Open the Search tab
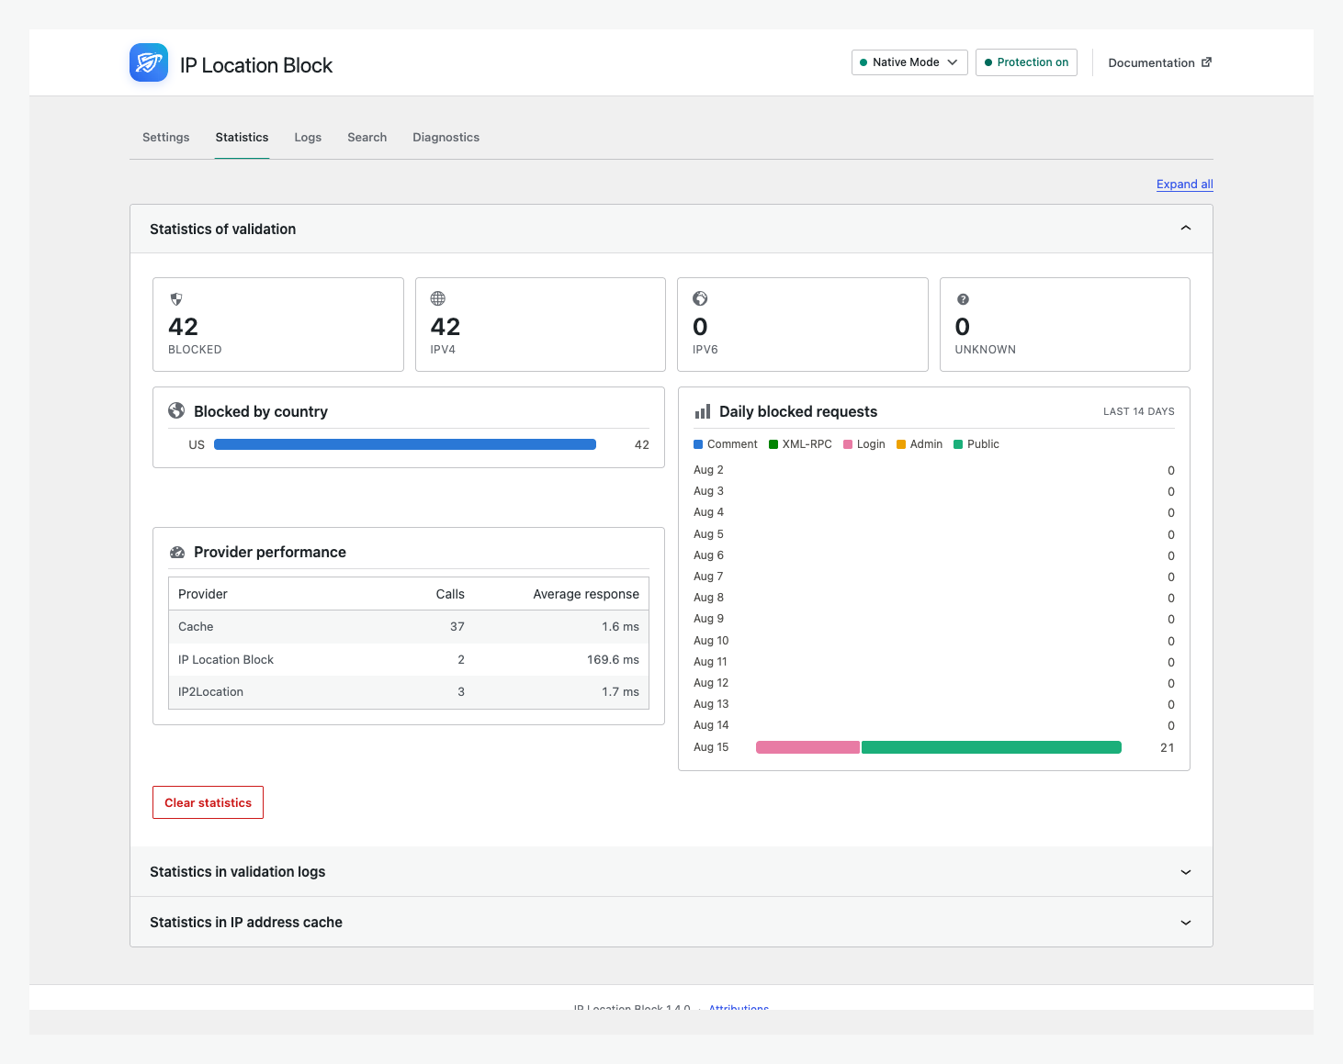Screen dimensions: 1343x1064 point(367,137)
